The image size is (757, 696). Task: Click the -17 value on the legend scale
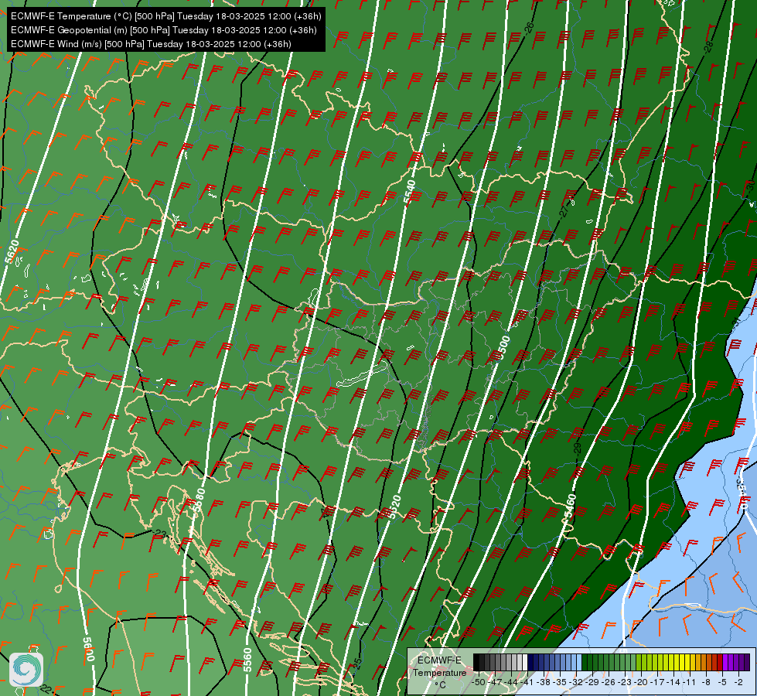657,682
